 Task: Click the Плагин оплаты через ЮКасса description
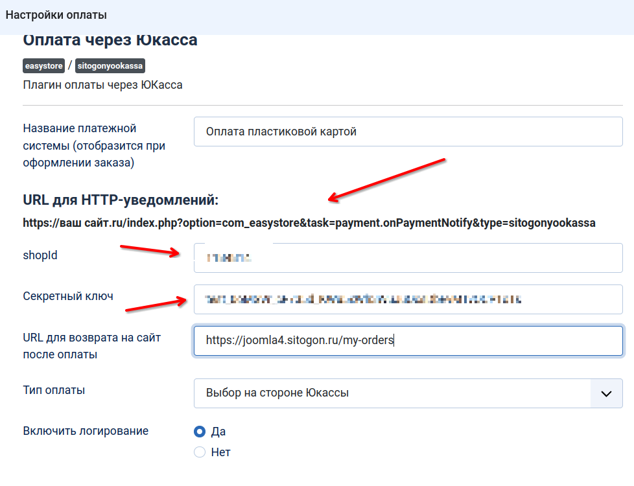tap(102, 85)
